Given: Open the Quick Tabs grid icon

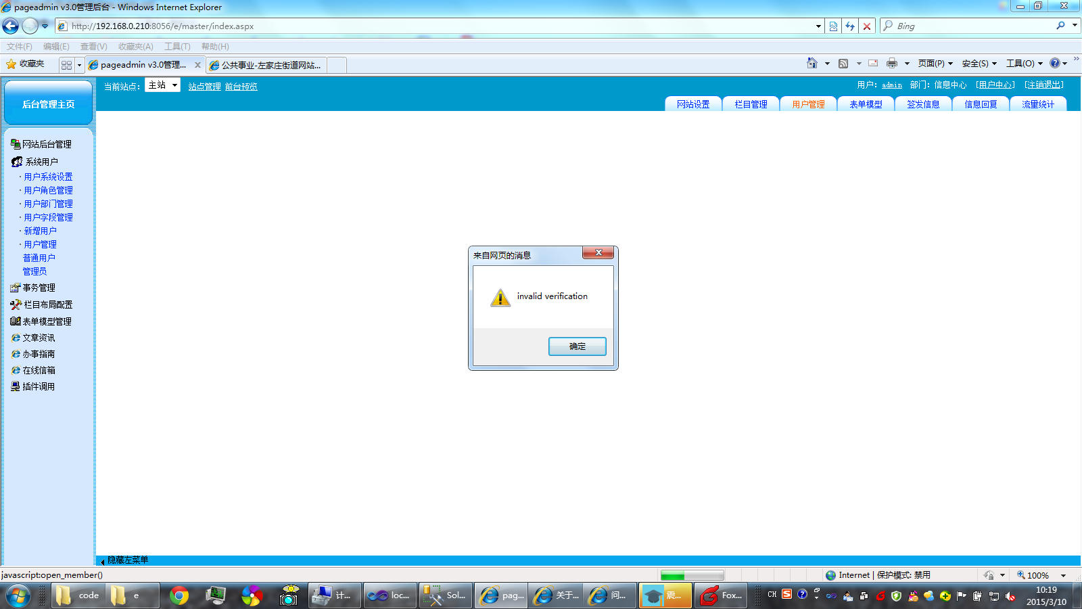Looking at the screenshot, I should [x=66, y=65].
